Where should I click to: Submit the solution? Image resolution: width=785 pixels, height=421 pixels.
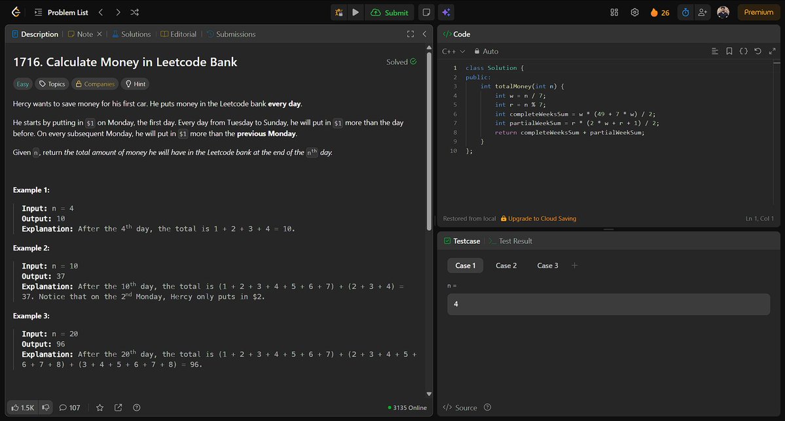tap(390, 12)
